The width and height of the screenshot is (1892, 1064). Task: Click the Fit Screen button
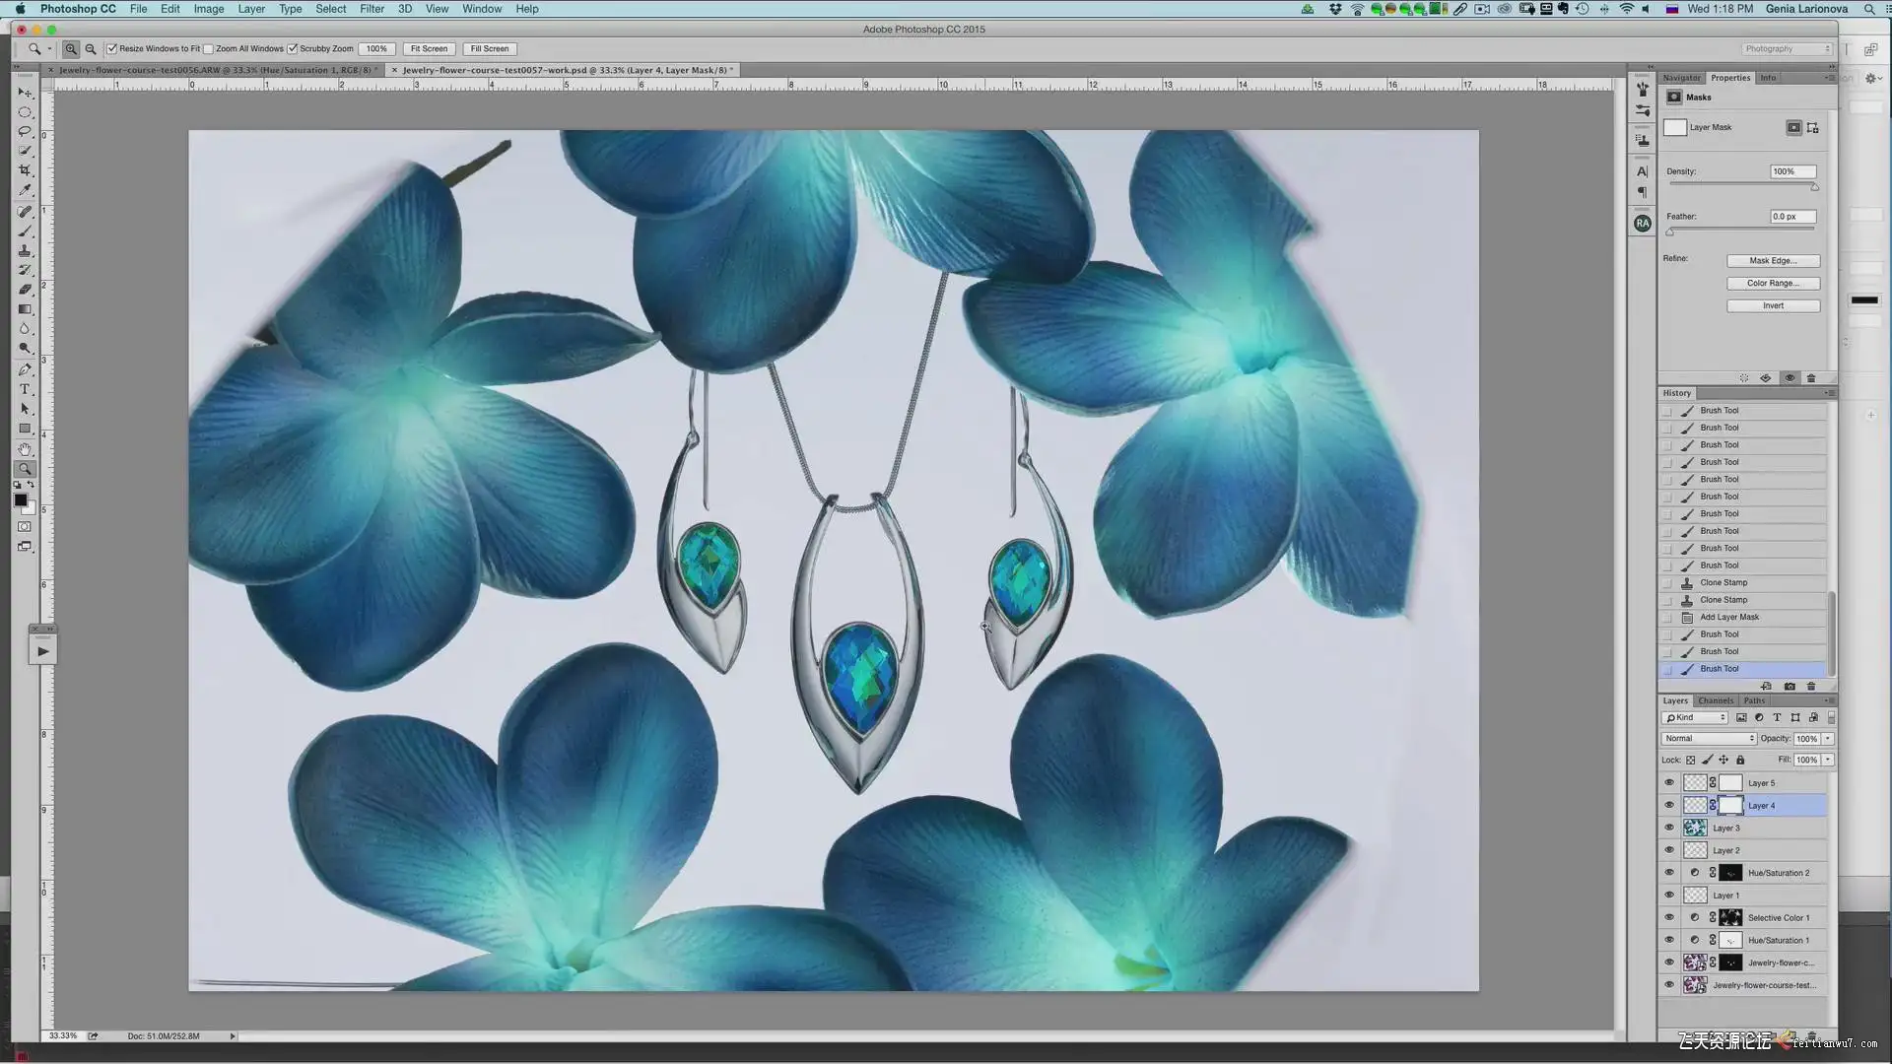tap(429, 48)
